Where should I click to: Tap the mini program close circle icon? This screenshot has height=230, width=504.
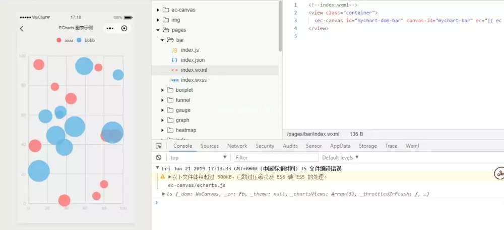point(124,29)
